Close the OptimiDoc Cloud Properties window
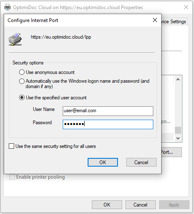 click(x=186, y=7)
